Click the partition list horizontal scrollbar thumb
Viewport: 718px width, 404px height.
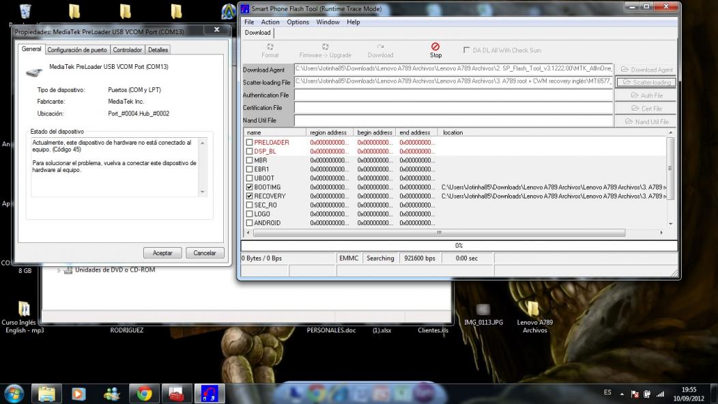439,233
